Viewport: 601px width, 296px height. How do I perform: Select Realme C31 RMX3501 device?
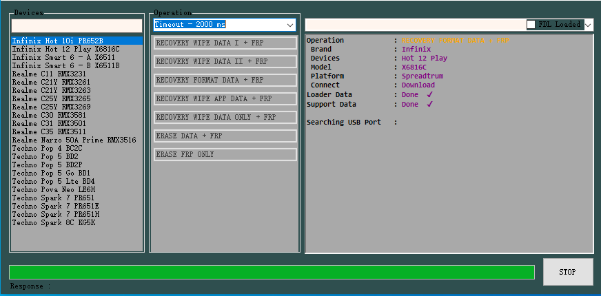pos(77,123)
